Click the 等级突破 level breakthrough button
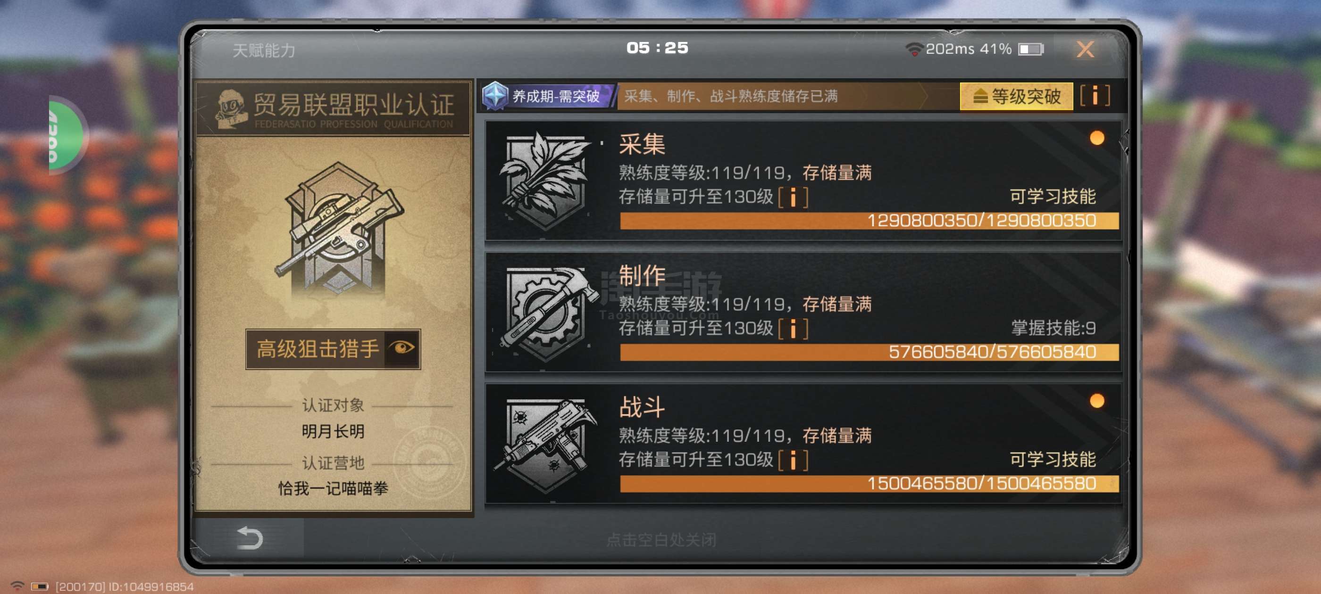1321x594 pixels. (1016, 96)
